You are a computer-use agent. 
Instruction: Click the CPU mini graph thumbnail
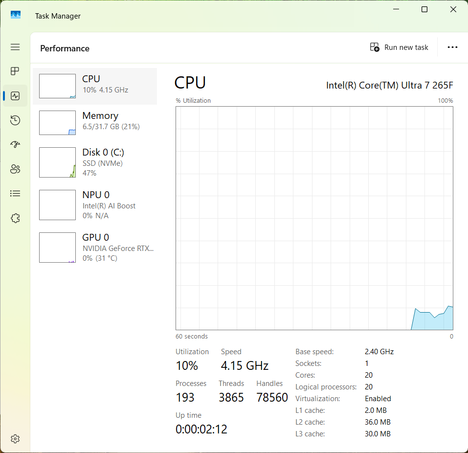click(57, 86)
